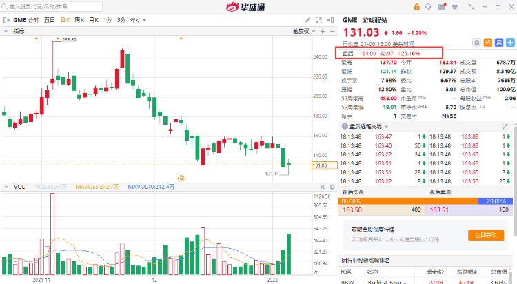Click the MAVOL5 legend label

pos(97,187)
